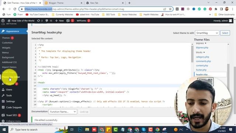Show more bookmarks via the double chevron

tap(210, 15)
